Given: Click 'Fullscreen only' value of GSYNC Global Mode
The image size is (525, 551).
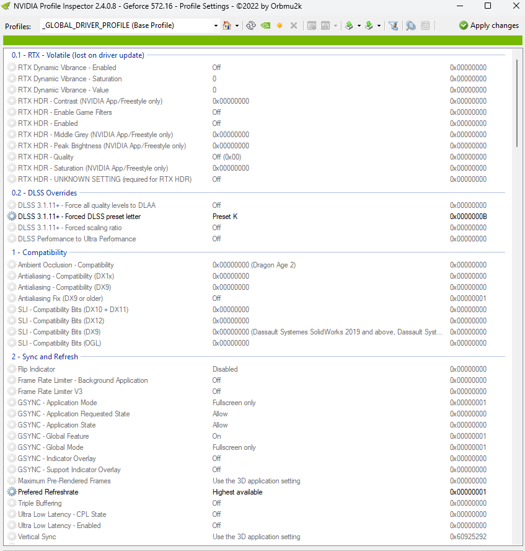Looking at the screenshot, I should tap(234, 447).
